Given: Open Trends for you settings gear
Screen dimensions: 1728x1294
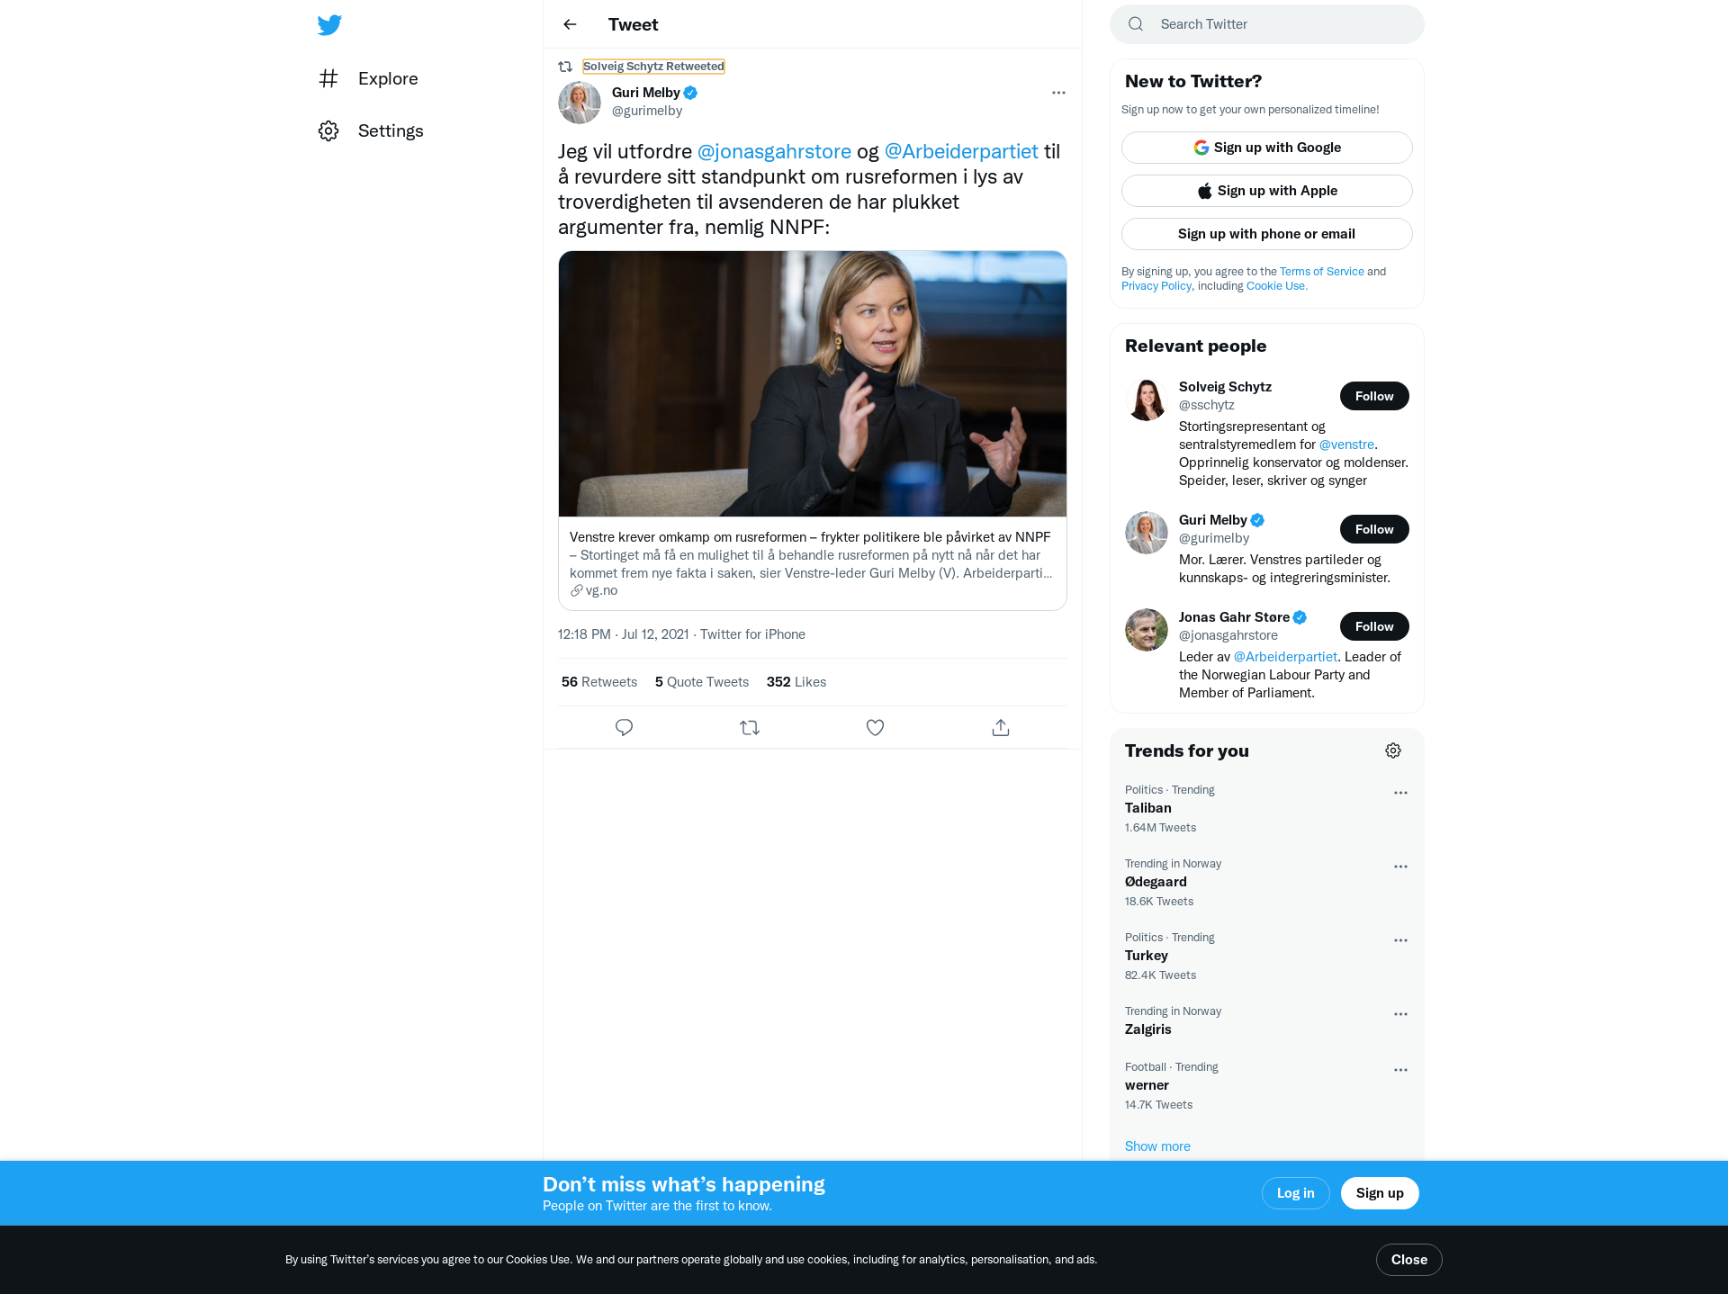Looking at the screenshot, I should point(1393,750).
